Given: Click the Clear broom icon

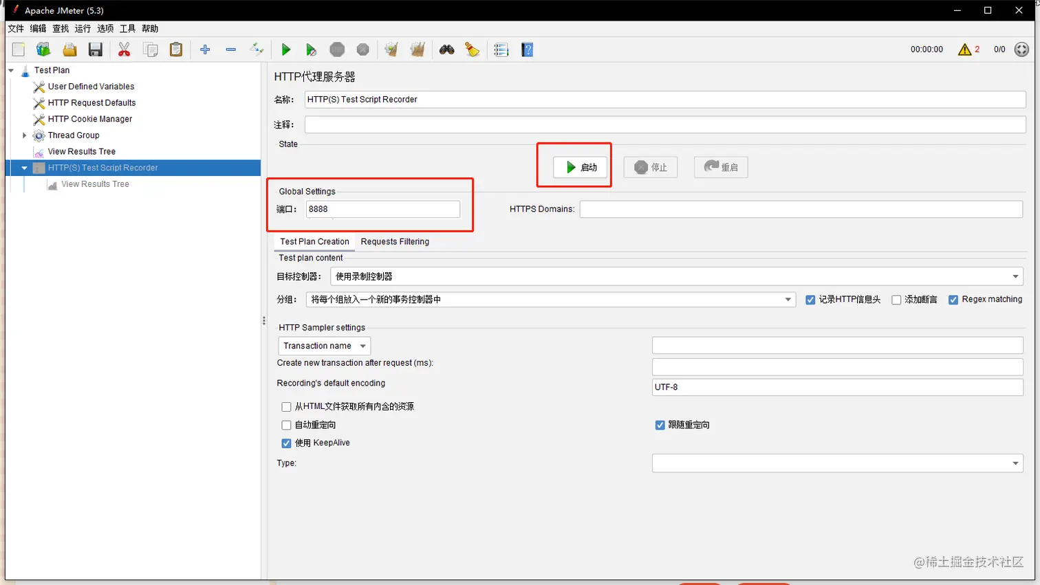Looking at the screenshot, I should 391,49.
